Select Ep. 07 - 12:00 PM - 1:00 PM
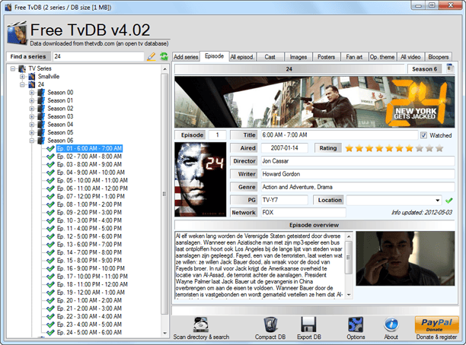The image size is (466, 345). (x=91, y=196)
